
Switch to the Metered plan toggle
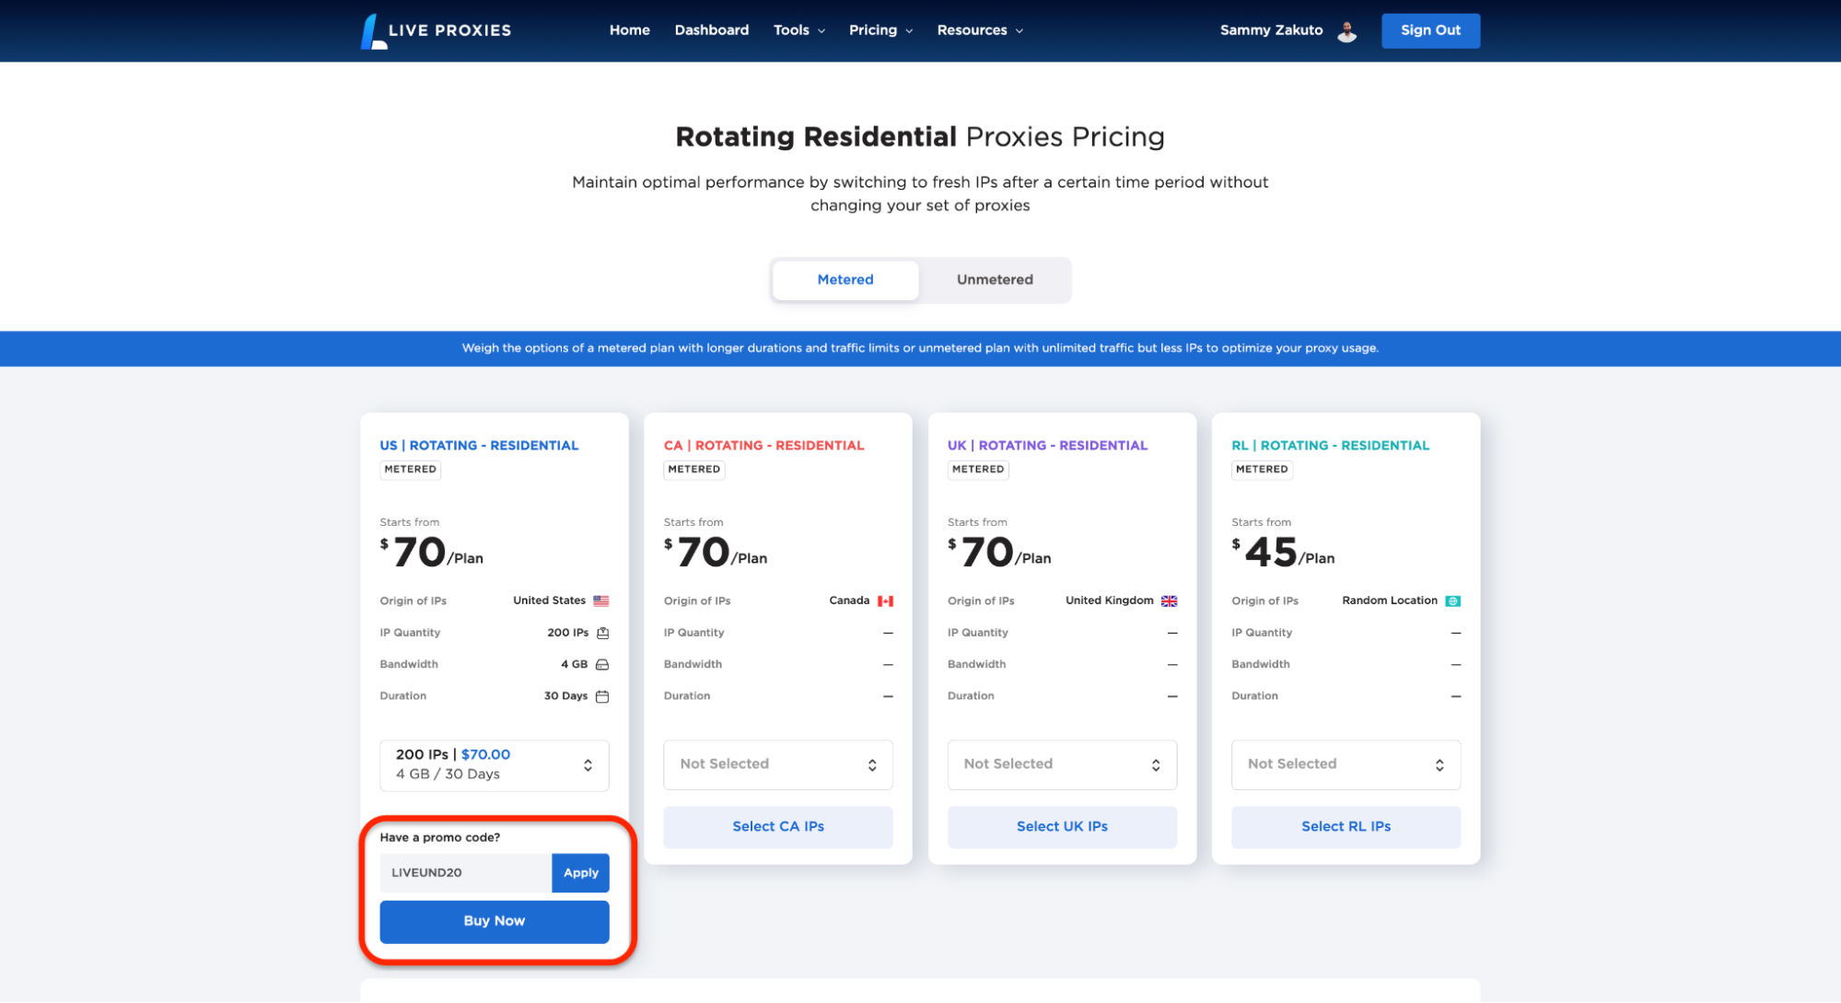[x=845, y=280]
